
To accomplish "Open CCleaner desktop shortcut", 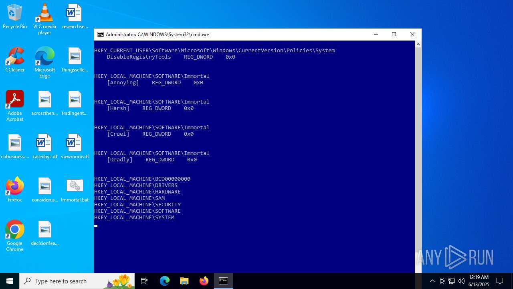I will tap(15, 60).
